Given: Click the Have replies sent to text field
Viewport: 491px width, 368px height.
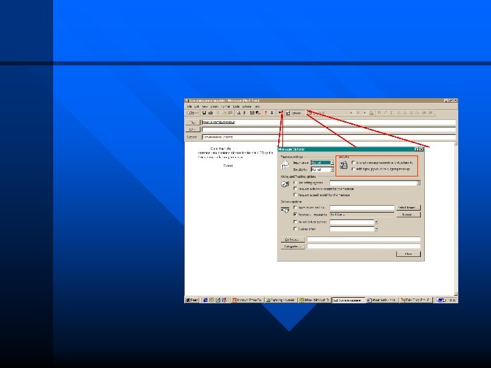Looking at the screenshot, I should point(362,208).
